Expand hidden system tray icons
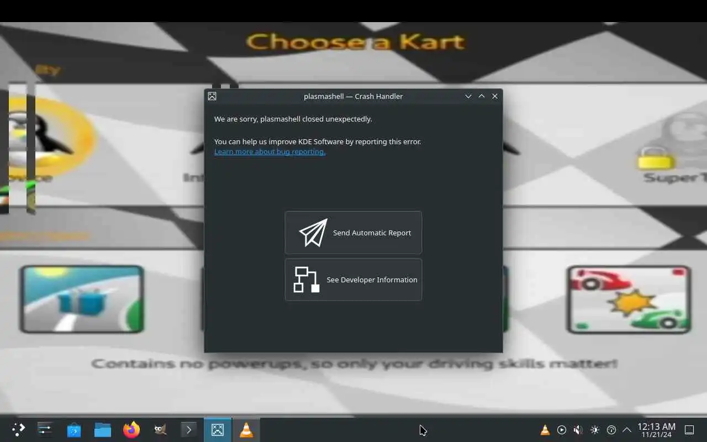This screenshot has width=707, height=442. coord(627,430)
